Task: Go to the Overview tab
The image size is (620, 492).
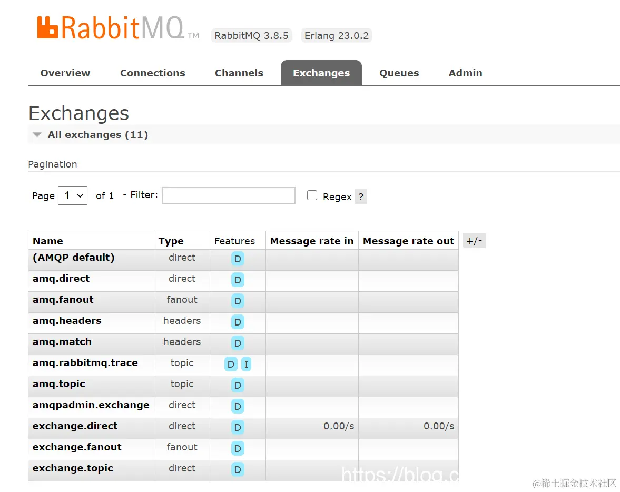Action: tap(65, 73)
